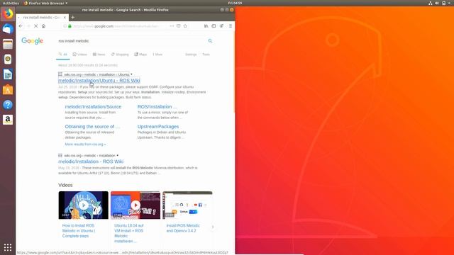Viewport: 454px width, 255px height.
Task: Open 'How to Install ROS Melodic in Ubuntu' title link
Action: 79,231
